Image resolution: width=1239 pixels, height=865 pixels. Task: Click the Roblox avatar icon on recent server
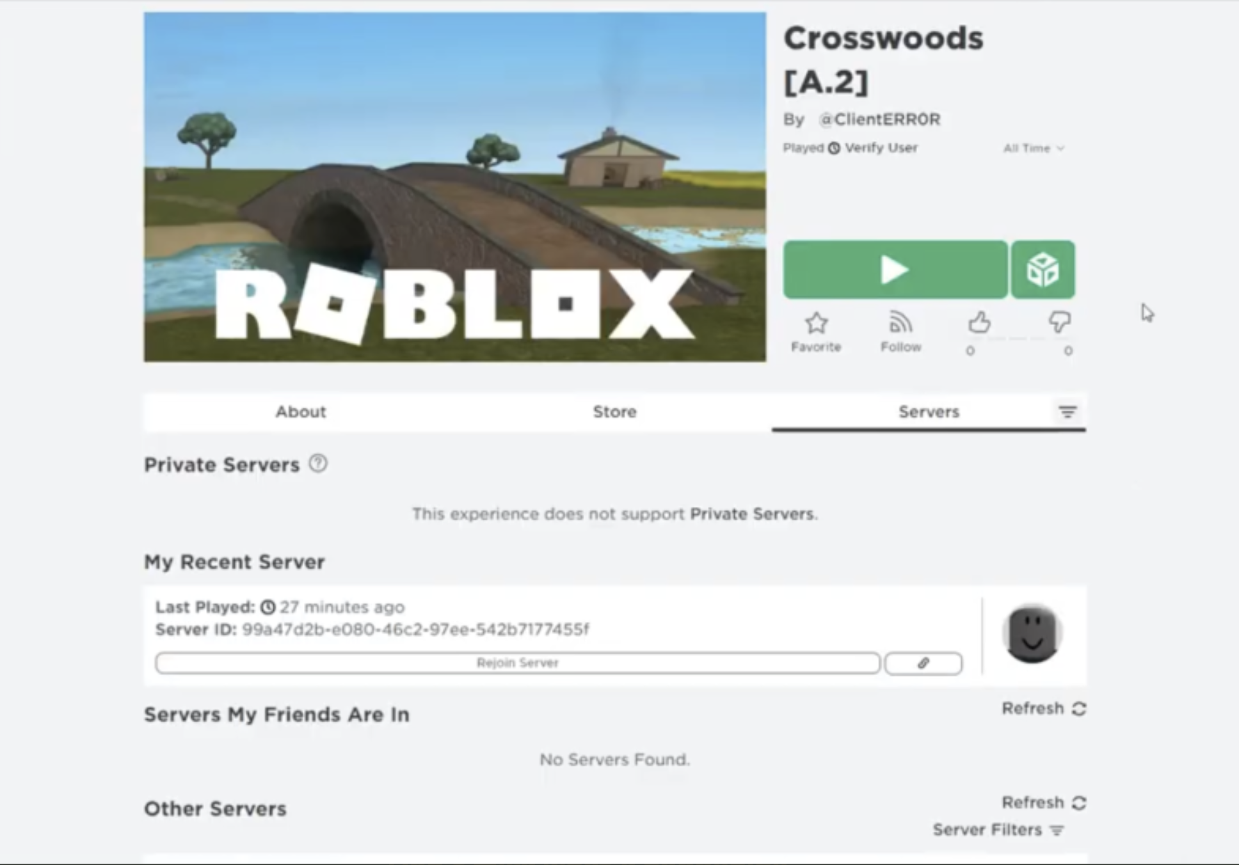point(1032,633)
